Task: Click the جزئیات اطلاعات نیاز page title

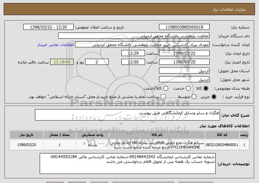Action: pyautogui.click(x=229, y=9)
